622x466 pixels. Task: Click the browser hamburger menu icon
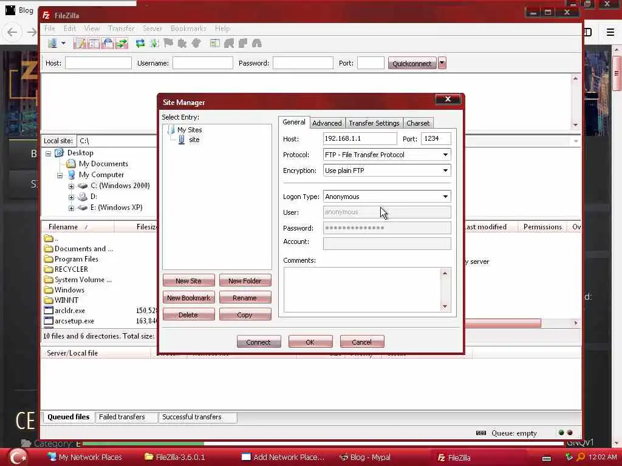pyautogui.click(x=610, y=32)
